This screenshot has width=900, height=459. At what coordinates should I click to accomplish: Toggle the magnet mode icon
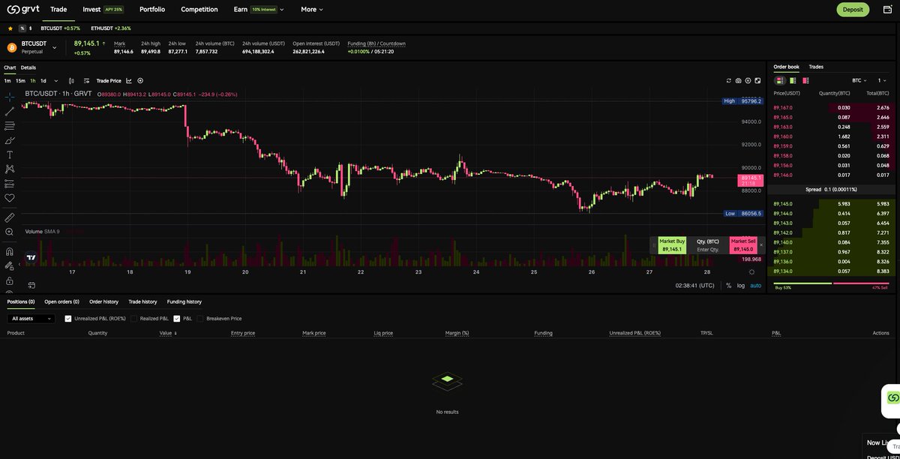click(10, 251)
